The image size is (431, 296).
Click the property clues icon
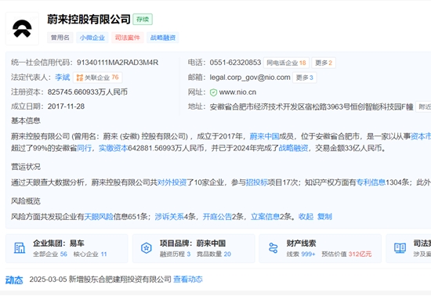(x=273, y=248)
